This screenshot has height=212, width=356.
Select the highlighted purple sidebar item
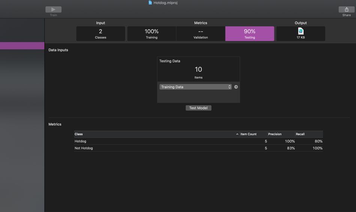[22, 46]
